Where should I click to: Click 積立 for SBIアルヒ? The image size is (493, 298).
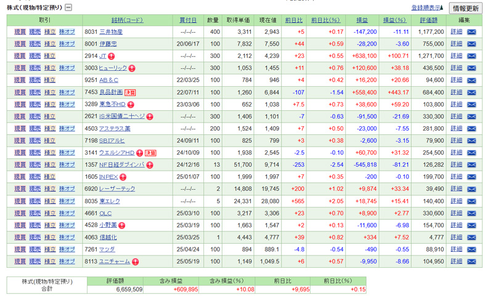click(50, 140)
